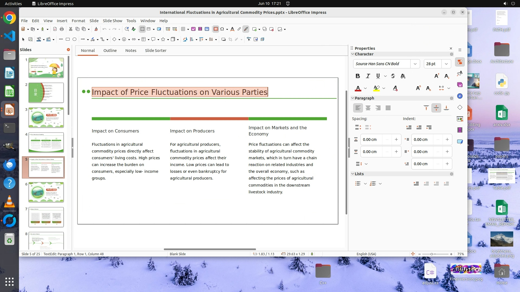Justify paragraph text alignment
520x292 pixels.
click(388, 108)
